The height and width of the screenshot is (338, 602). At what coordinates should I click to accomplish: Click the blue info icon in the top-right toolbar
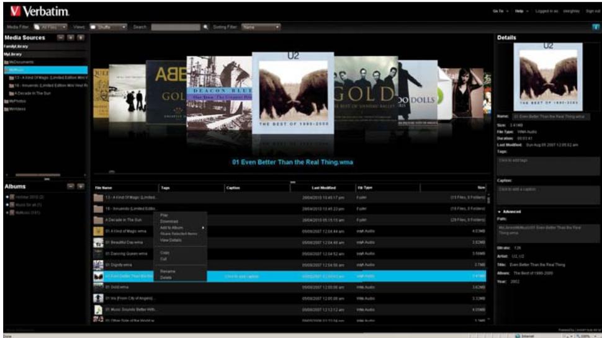tap(595, 27)
